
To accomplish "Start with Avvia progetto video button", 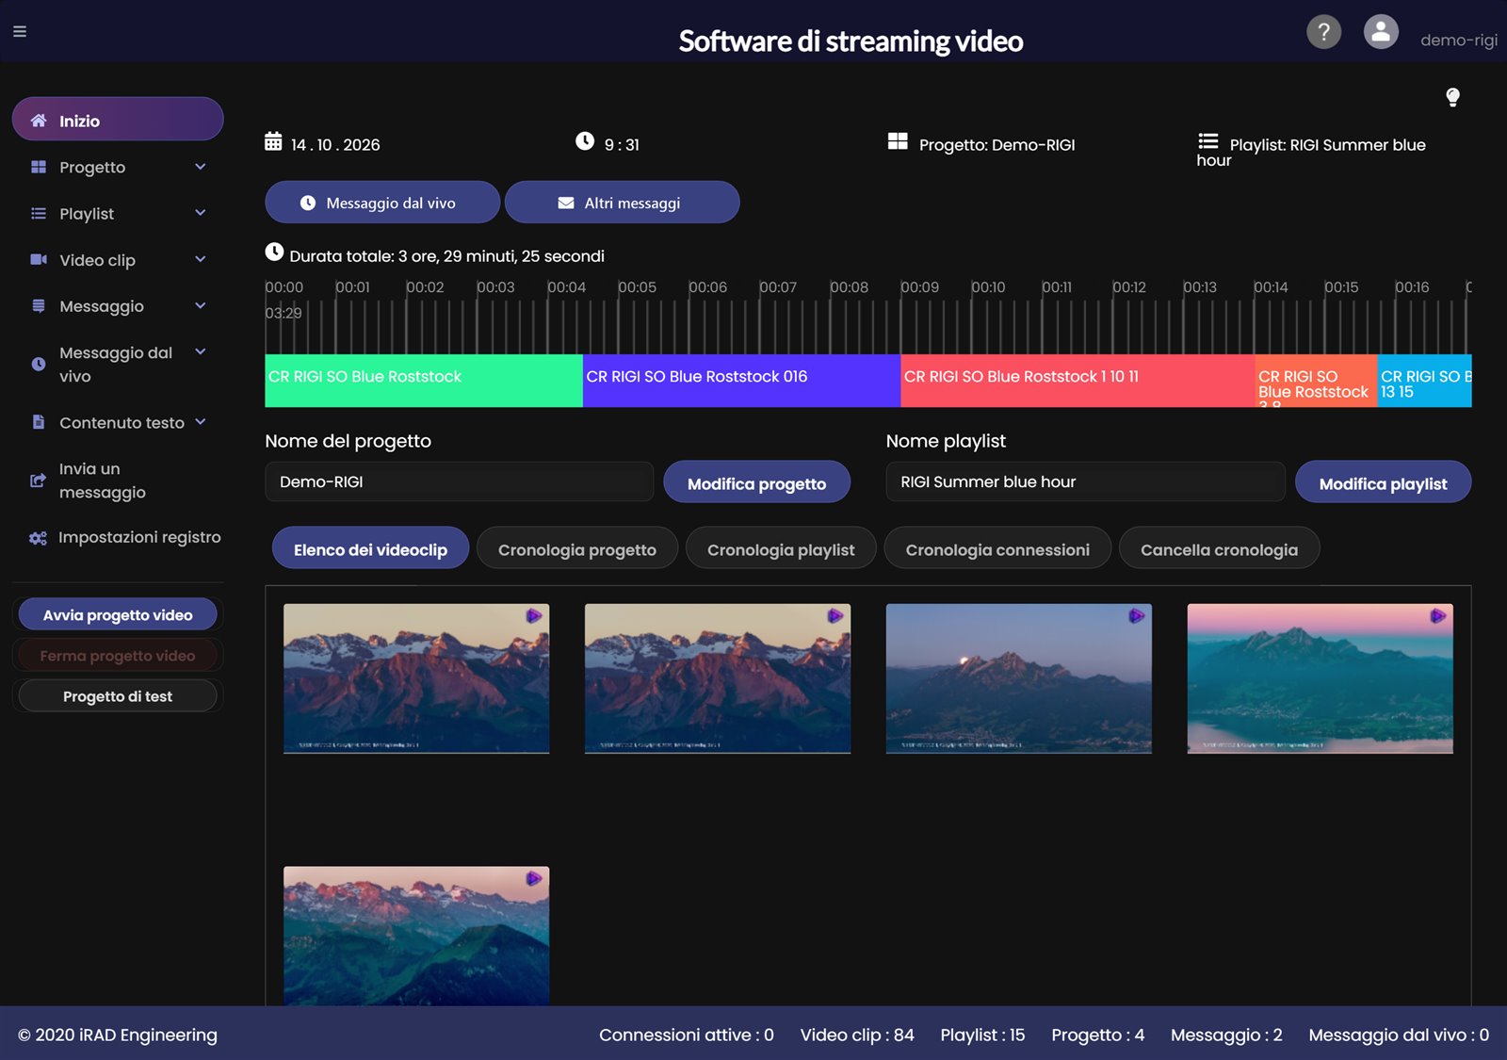I will 118,614.
